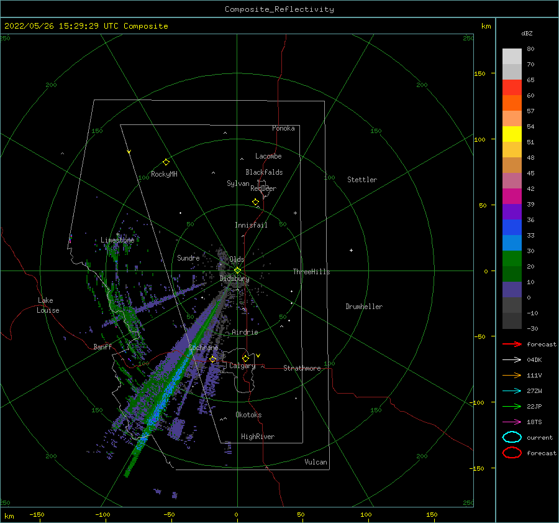
Task: Pick the blue 36–33 dBZ color swatch
Action: (x=512, y=228)
